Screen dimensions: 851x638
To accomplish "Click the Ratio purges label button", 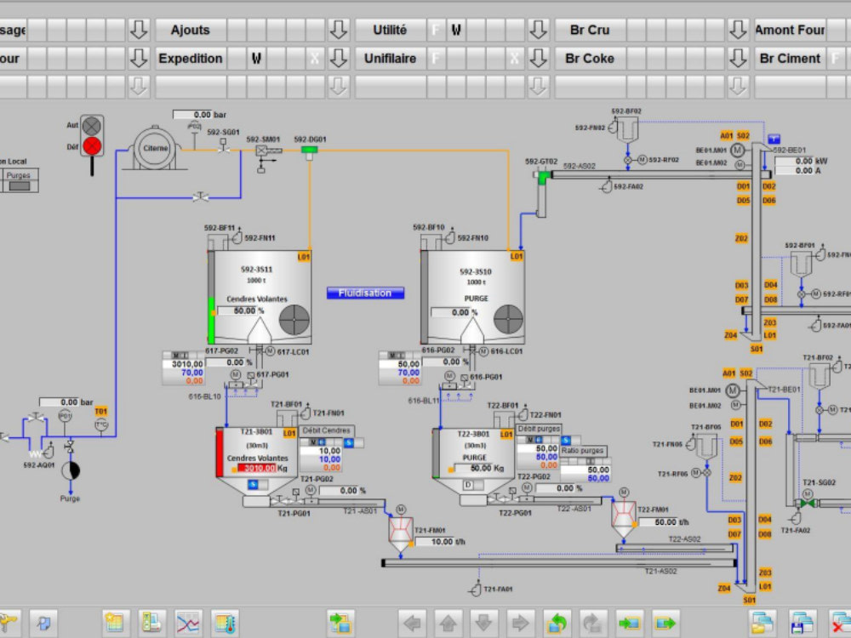I will pyautogui.click(x=583, y=451).
